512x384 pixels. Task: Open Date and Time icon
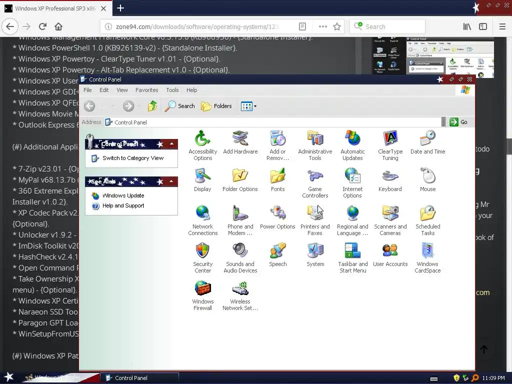[x=428, y=142]
